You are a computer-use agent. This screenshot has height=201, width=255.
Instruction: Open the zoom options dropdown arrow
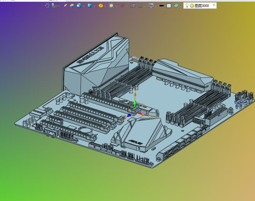(116, 6)
